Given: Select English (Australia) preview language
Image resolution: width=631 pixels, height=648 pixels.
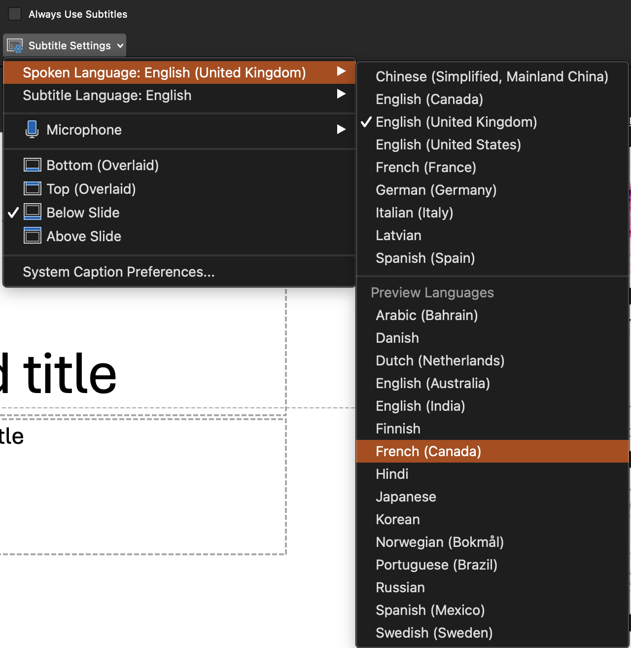Looking at the screenshot, I should [492, 383].
